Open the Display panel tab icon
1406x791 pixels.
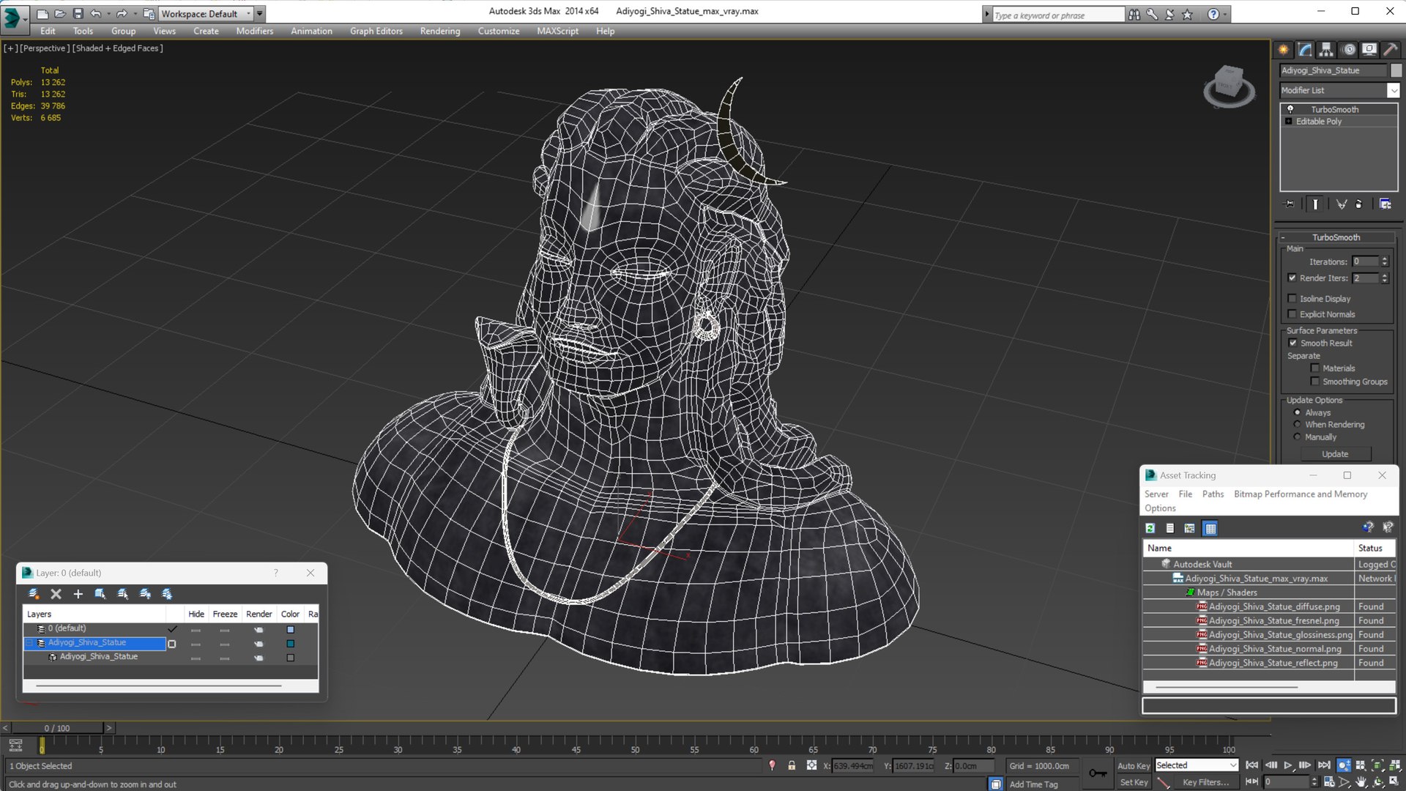[1369, 50]
